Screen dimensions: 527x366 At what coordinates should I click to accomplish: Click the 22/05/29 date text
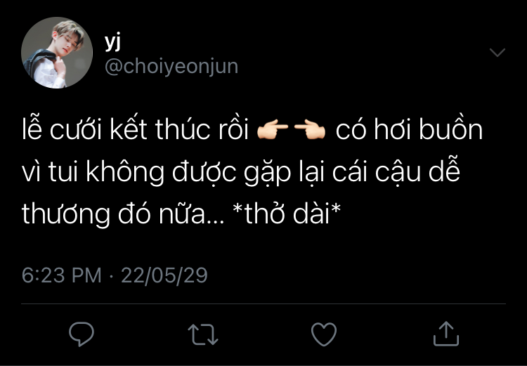[x=164, y=275]
